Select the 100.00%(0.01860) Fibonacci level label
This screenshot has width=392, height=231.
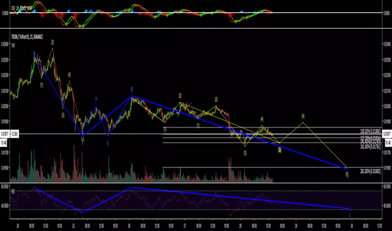click(x=371, y=131)
